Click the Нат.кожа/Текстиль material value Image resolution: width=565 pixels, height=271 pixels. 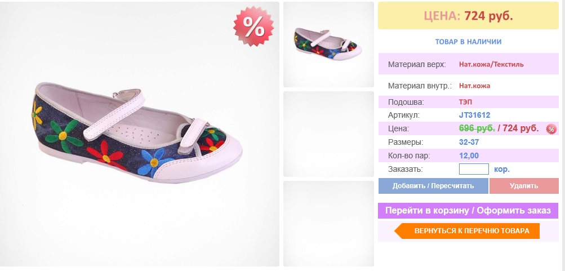[x=491, y=64]
